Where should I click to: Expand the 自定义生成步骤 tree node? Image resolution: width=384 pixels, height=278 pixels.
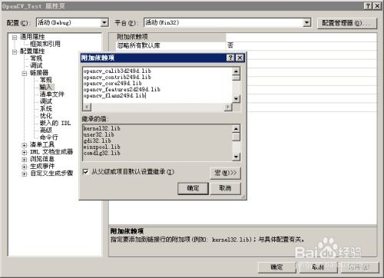point(25,174)
